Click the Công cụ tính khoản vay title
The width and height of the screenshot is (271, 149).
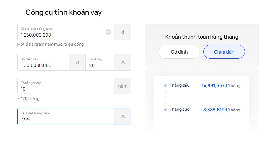pos(64,12)
